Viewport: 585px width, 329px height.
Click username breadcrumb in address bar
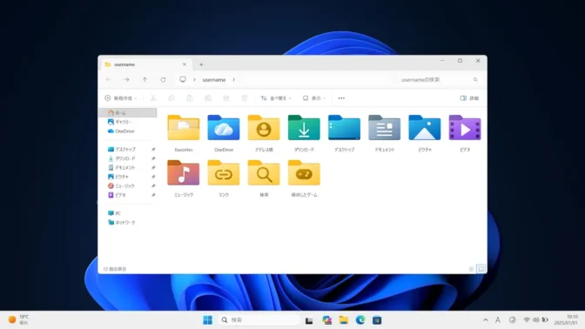tap(214, 80)
